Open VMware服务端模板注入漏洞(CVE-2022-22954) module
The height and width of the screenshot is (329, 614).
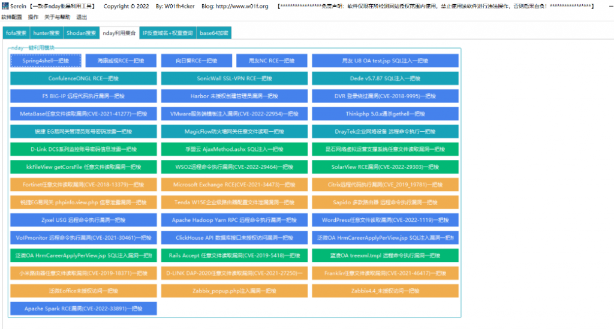tap(234, 114)
